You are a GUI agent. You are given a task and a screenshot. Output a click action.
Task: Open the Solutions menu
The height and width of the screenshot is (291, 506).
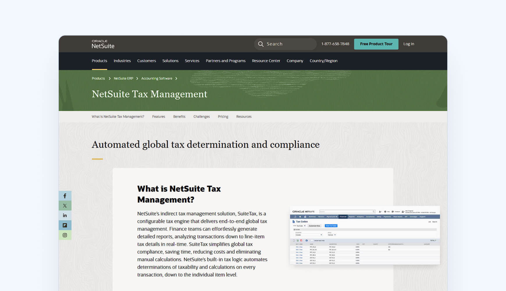[170, 61]
